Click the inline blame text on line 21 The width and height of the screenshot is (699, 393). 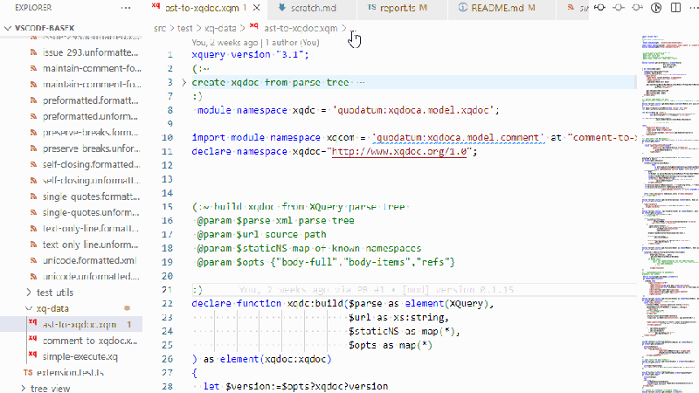point(377,290)
